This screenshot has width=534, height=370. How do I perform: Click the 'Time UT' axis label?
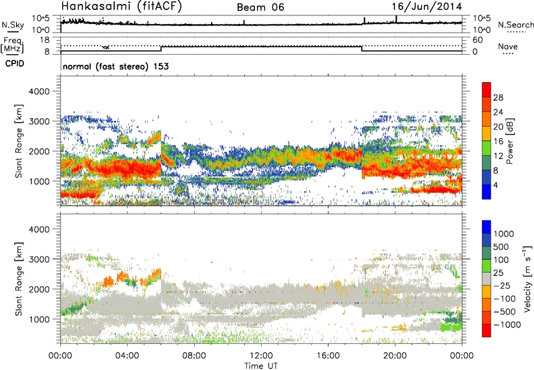[261, 366]
